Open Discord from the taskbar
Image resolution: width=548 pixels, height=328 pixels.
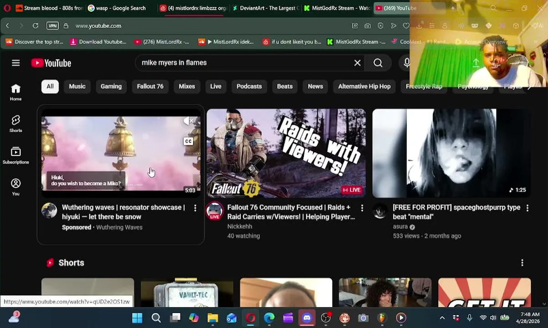pyautogui.click(x=307, y=318)
